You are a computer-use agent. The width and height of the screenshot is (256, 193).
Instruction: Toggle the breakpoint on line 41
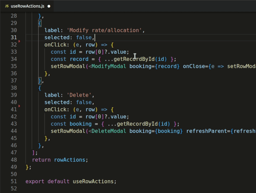[x=19, y=106]
